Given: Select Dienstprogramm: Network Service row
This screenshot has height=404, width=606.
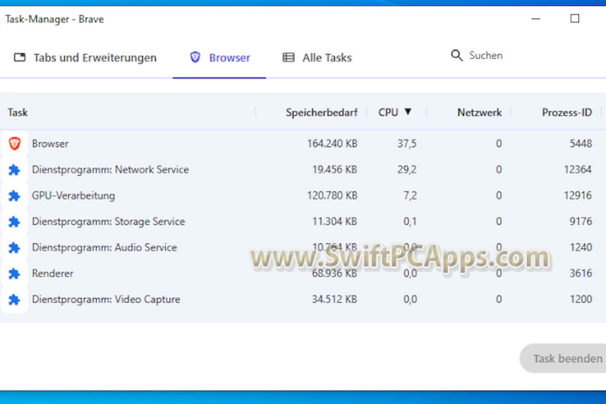Looking at the screenshot, I should 303,170.
